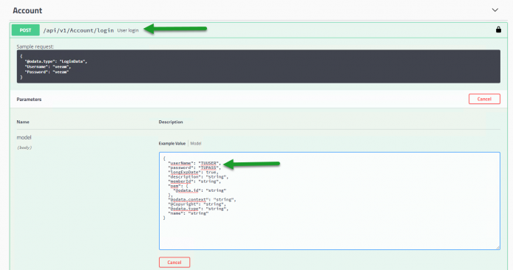The height and width of the screenshot is (270, 513).
Task: Click the Account section heading
Action: tap(27, 10)
